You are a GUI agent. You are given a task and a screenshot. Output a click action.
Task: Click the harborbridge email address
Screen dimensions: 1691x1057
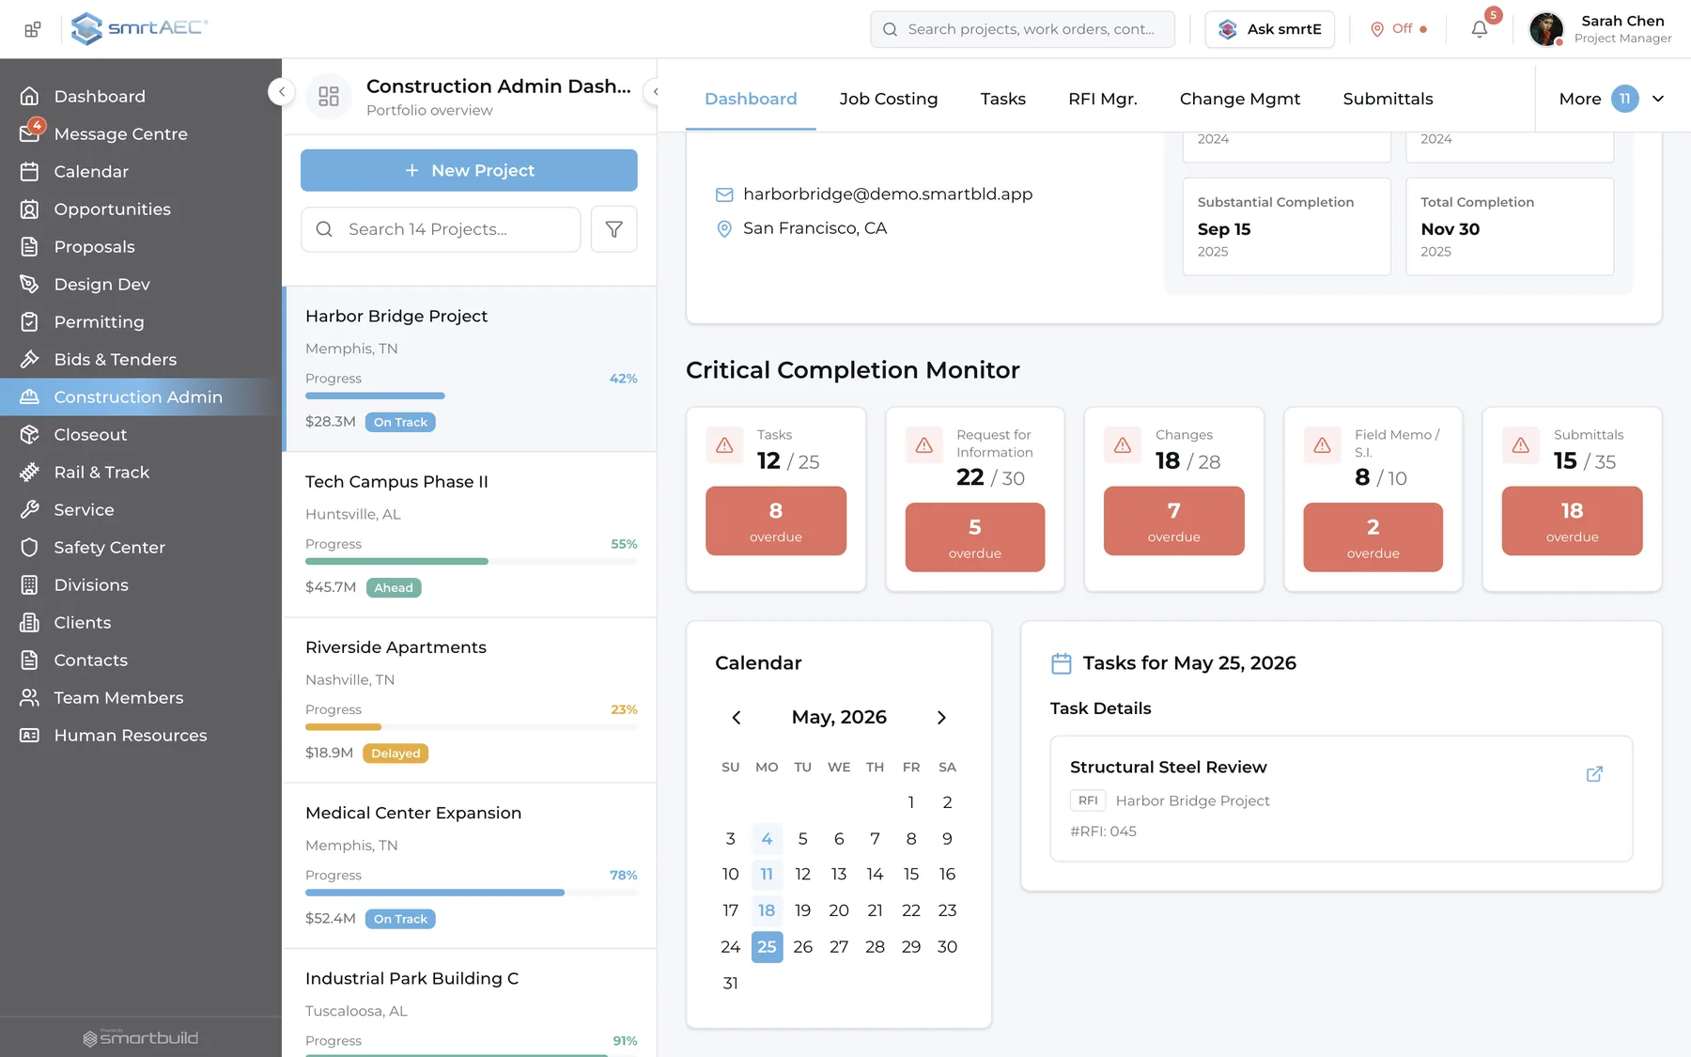coord(888,194)
